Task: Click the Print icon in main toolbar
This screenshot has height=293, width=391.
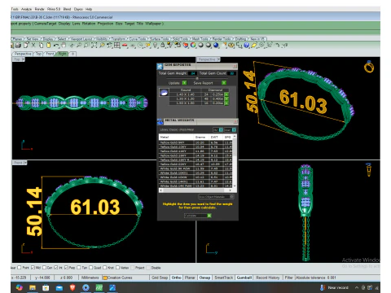Action: click(18, 46)
